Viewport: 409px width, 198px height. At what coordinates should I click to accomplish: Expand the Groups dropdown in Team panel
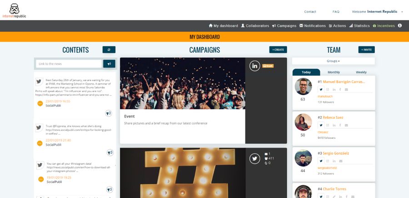(x=334, y=61)
